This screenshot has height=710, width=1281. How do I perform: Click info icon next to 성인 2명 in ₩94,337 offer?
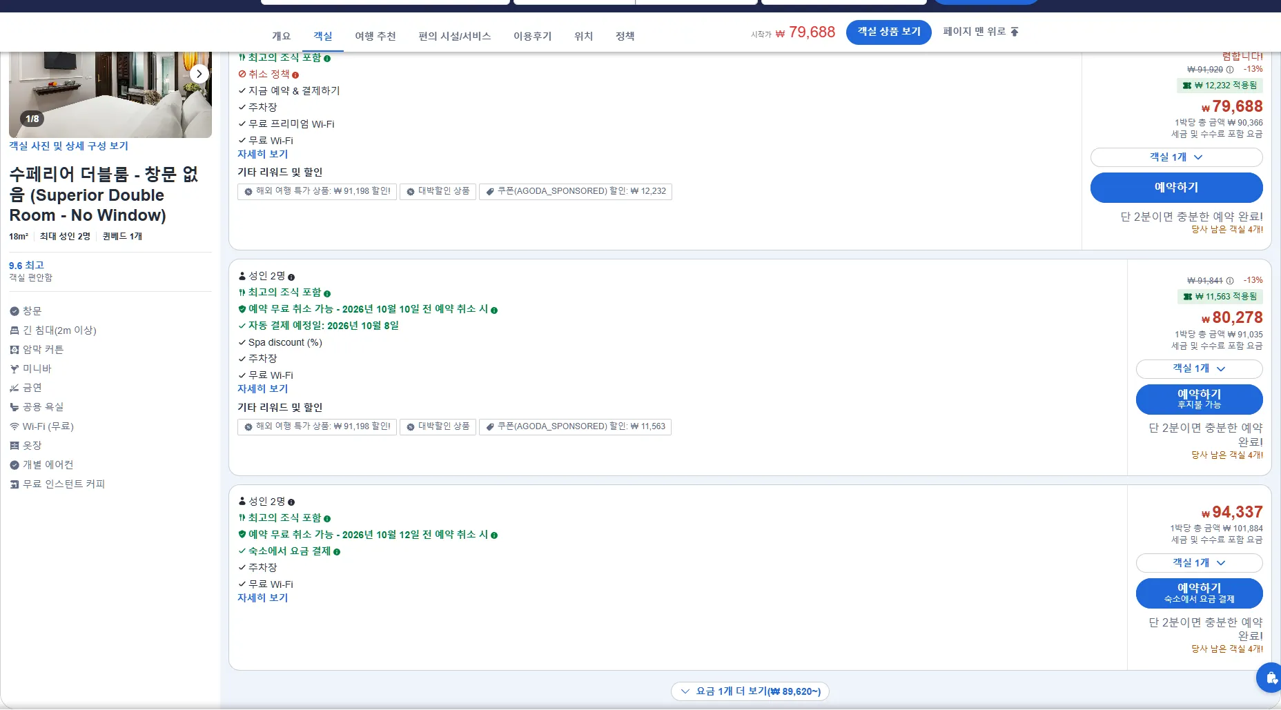click(x=291, y=502)
